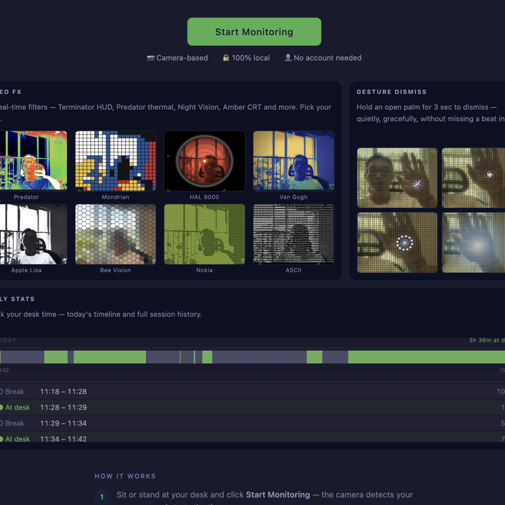Click the person icon beside No account needed

[288, 58]
